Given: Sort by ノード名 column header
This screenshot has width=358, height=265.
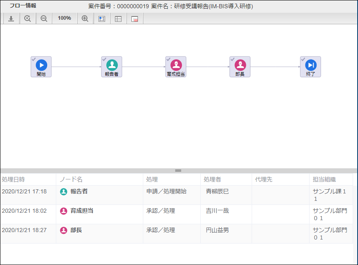Looking at the screenshot, I should click(71, 179).
